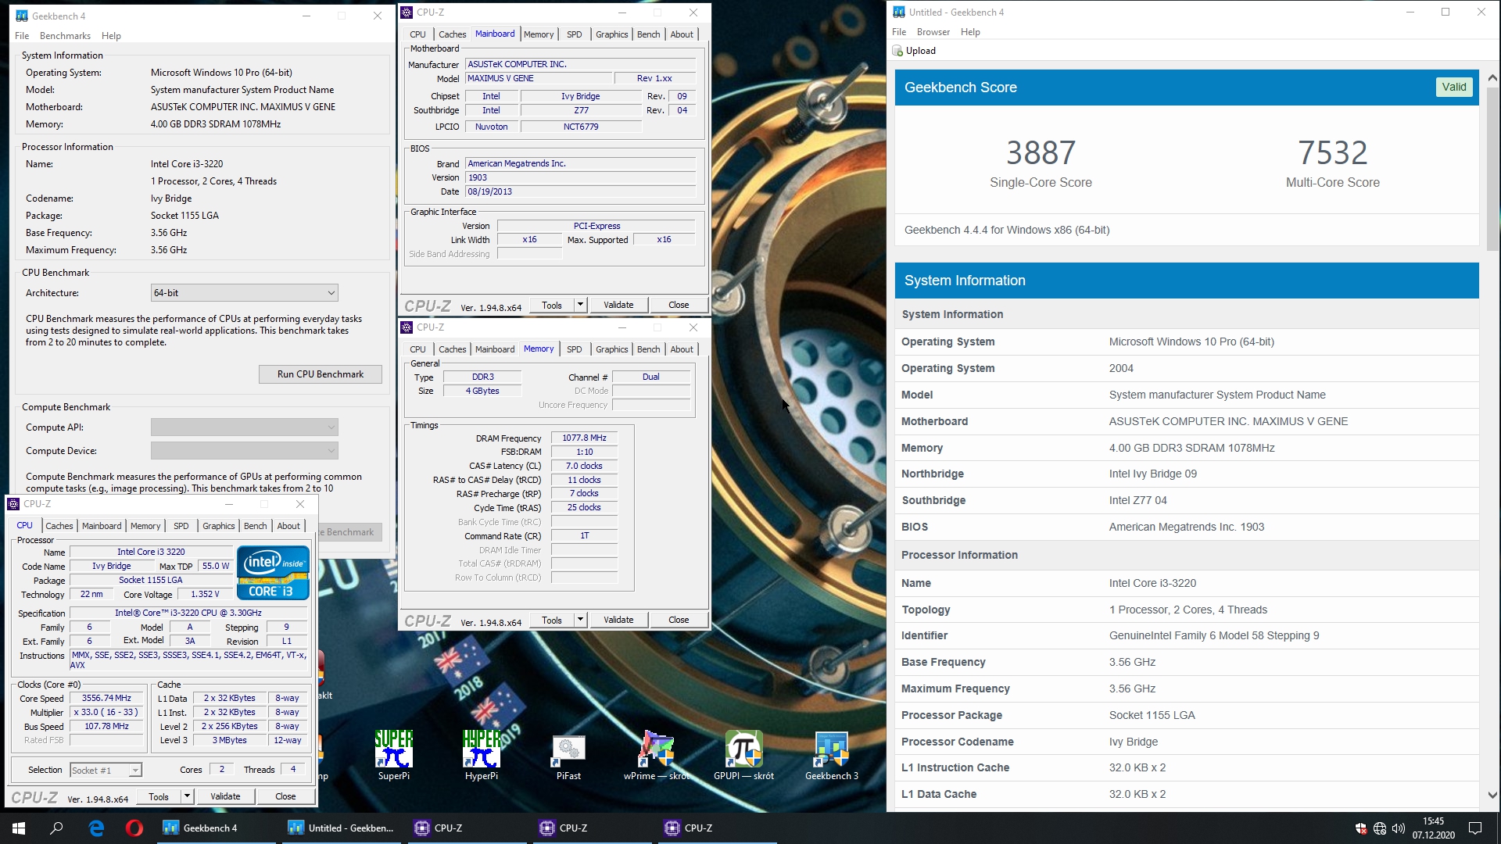
Task: Click the Upload icon in Geekbench results
Action: pos(897,51)
